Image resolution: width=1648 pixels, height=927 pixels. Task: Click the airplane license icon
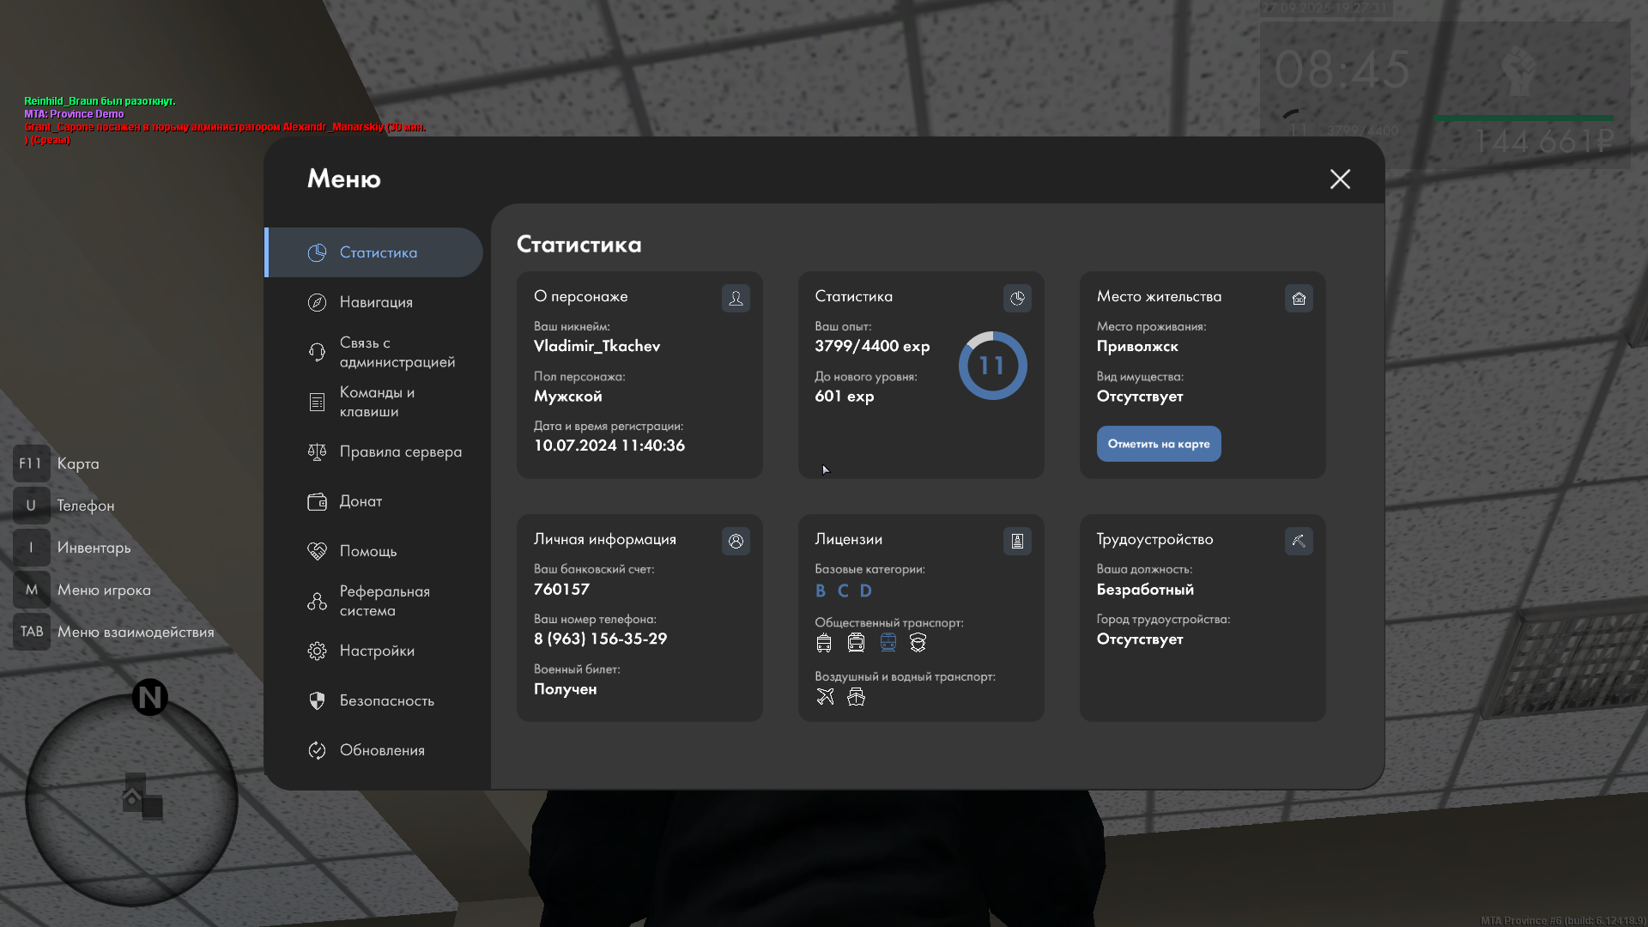(x=825, y=697)
